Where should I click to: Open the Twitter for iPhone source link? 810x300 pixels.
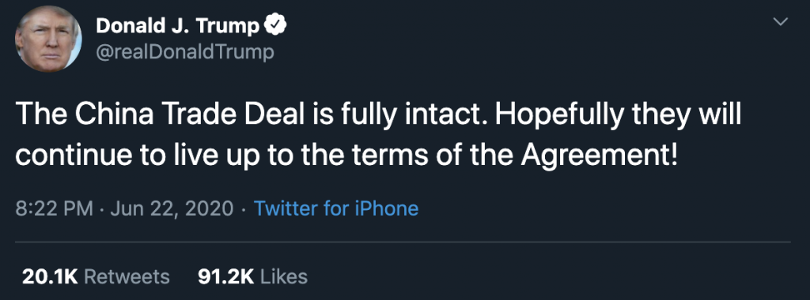click(336, 208)
